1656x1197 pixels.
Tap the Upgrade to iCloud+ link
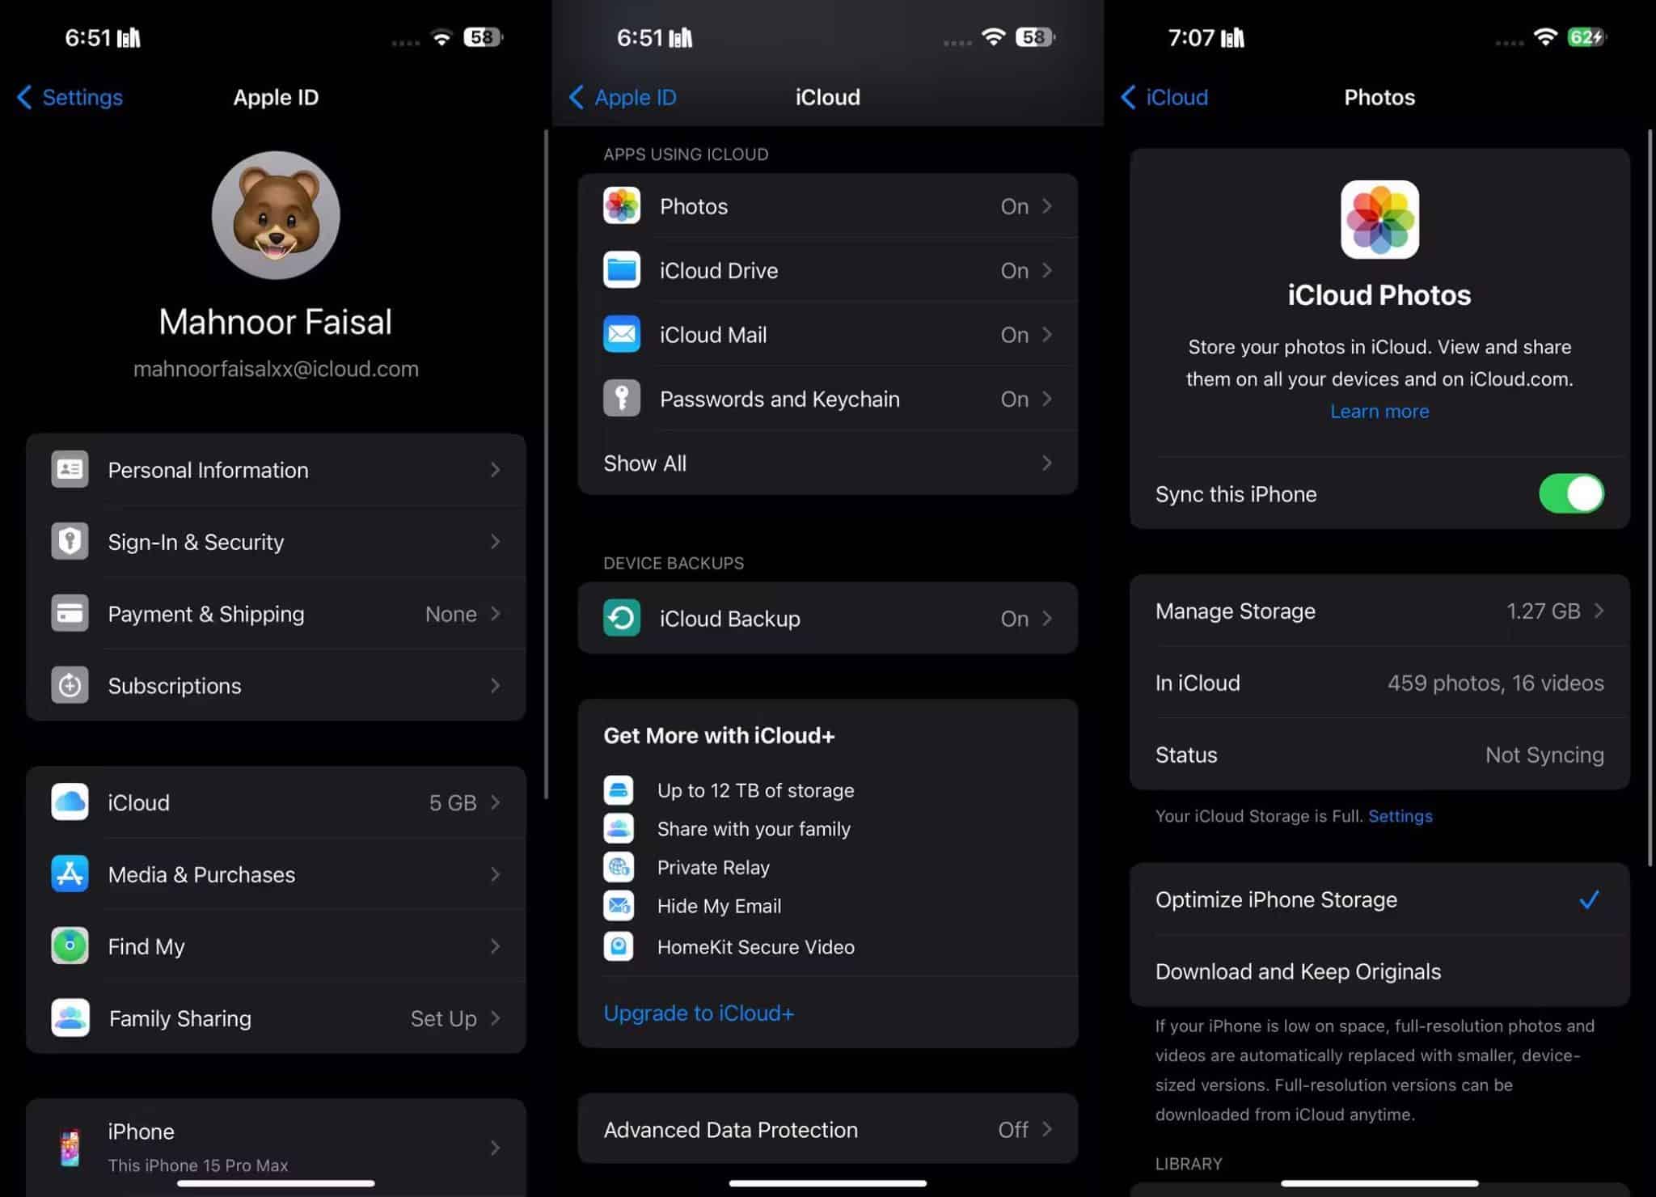coord(699,1013)
